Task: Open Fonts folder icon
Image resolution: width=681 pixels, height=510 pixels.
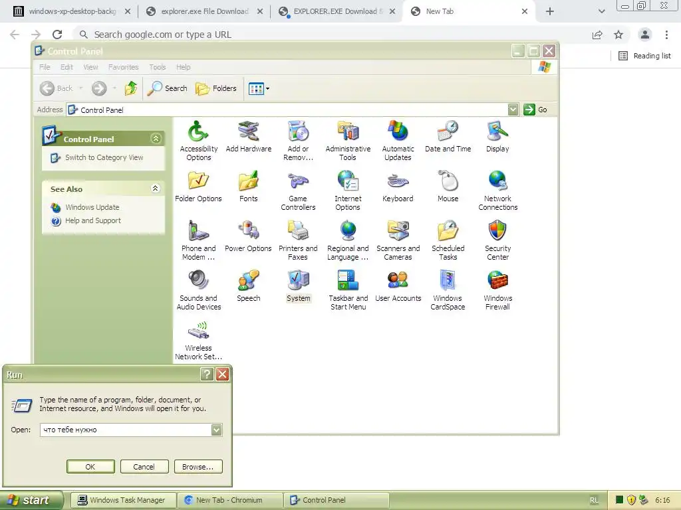Action: click(249, 187)
